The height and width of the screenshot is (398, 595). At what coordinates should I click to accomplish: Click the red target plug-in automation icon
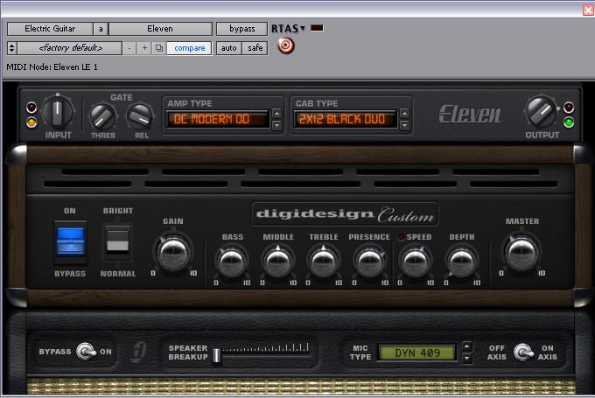point(286,45)
